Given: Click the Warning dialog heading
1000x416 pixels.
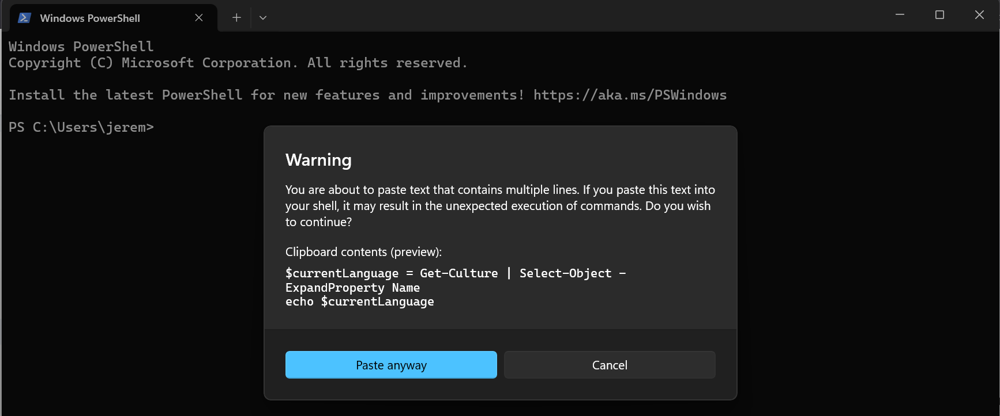Looking at the screenshot, I should tap(318, 160).
